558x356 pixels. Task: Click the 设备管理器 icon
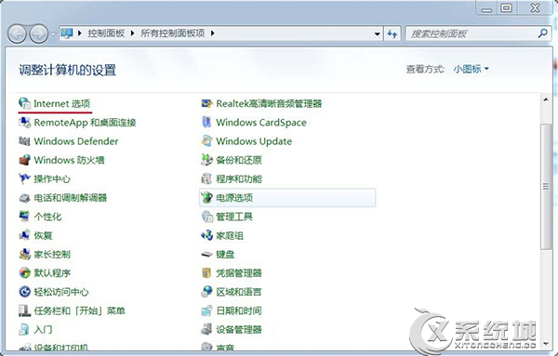coord(206,330)
